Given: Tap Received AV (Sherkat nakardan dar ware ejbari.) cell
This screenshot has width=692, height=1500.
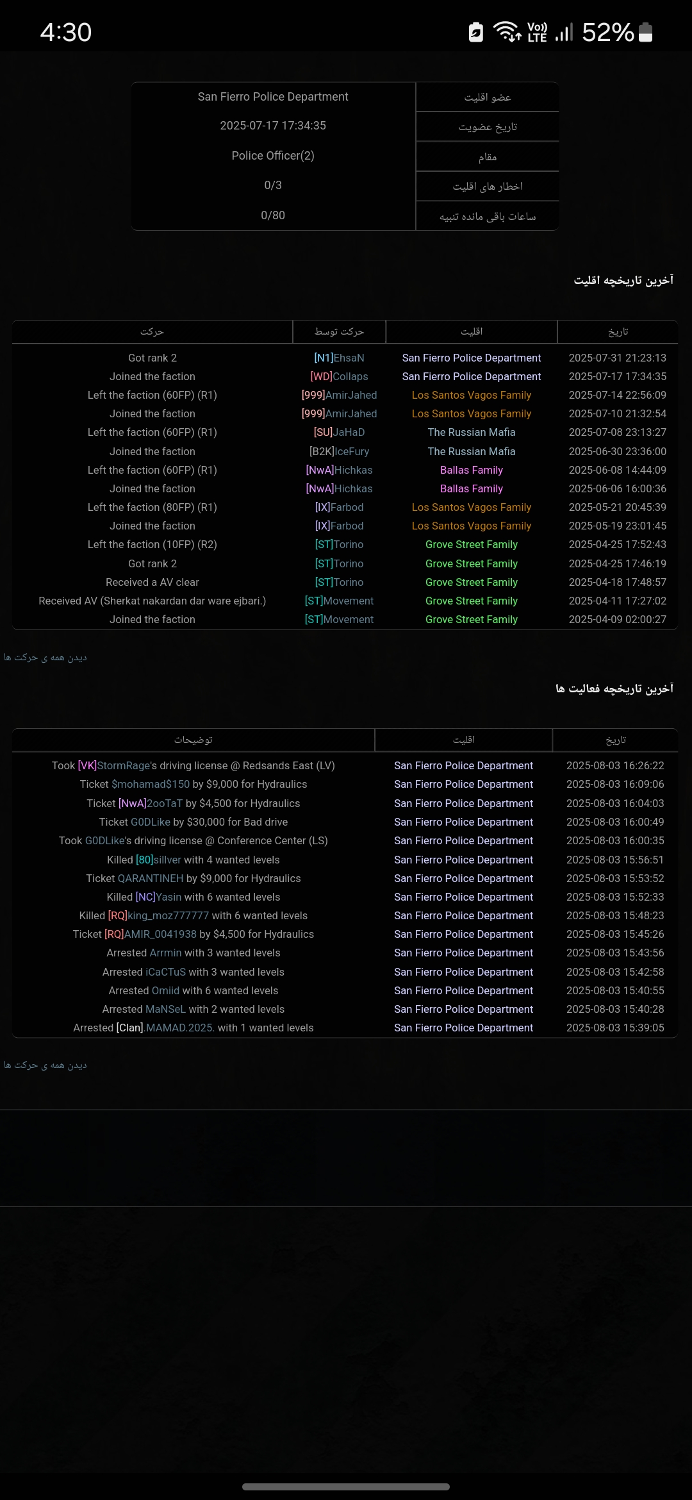Looking at the screenshot, I should (152, 601).
